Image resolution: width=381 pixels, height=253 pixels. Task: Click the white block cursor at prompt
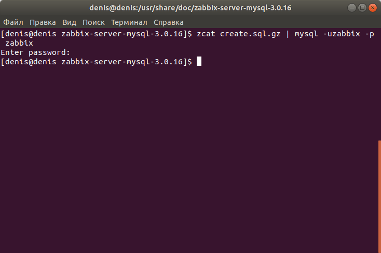[199, 61]
